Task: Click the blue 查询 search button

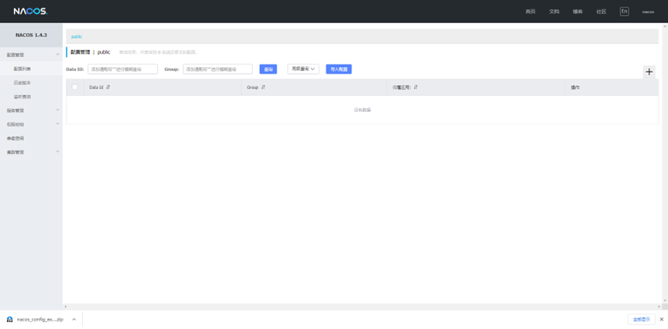Action: pos(268,69)
